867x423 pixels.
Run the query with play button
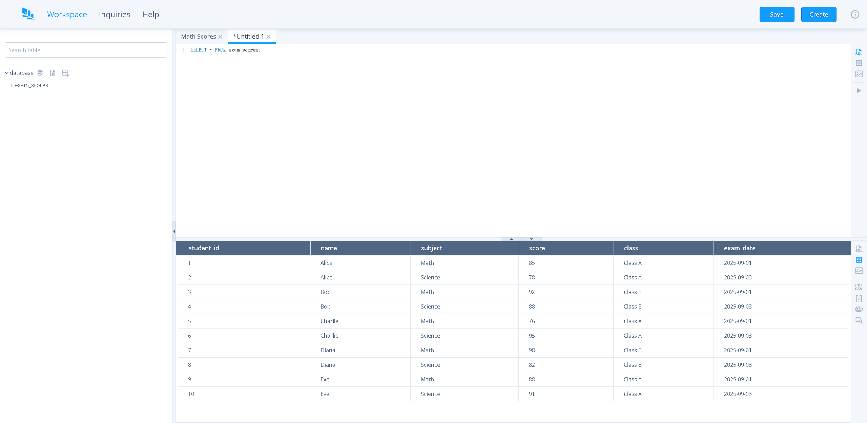[x=859, y=91]
